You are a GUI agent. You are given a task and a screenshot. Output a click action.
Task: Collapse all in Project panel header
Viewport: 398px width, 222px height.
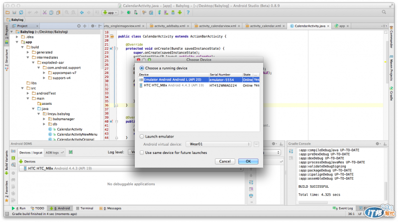point(85,26)
